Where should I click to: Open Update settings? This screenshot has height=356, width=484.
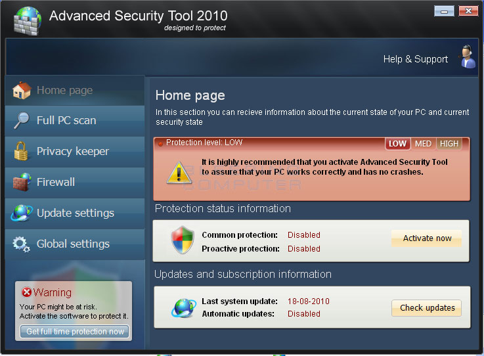point(75,213)
